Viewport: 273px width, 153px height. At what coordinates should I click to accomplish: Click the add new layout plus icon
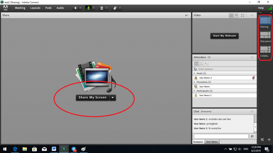pyautogui.click(x=269, y=139)
